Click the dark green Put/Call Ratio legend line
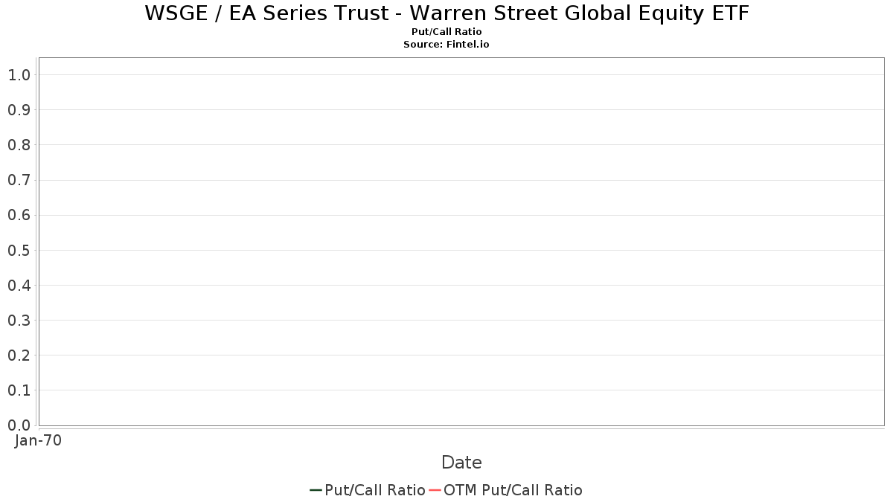The image size is (893, 502). point(316,490)
